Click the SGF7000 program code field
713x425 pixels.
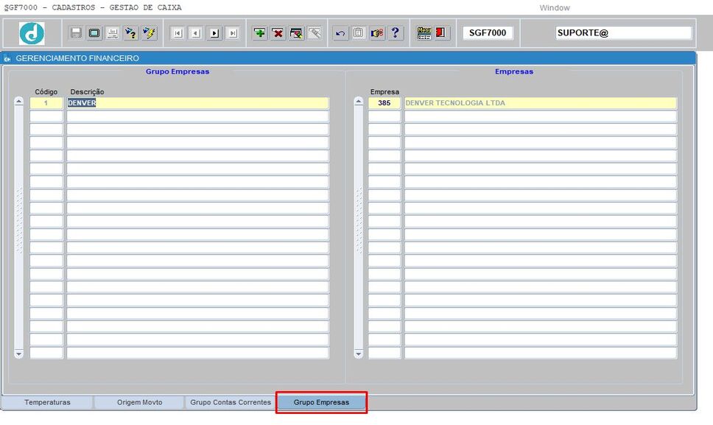[x=488, y=32]
